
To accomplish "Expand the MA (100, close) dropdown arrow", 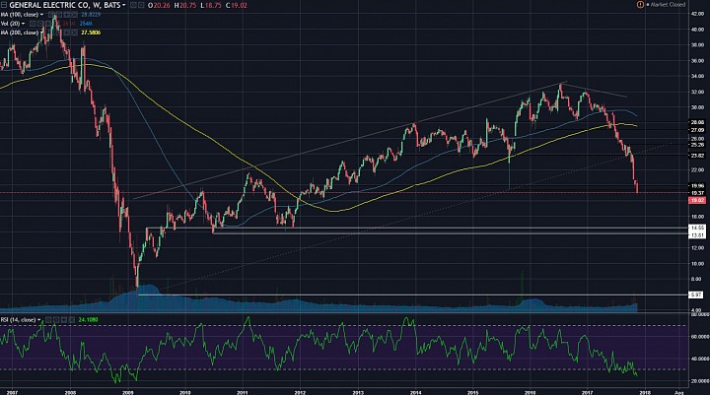I will pyautogui.click(x=41, y=15).
